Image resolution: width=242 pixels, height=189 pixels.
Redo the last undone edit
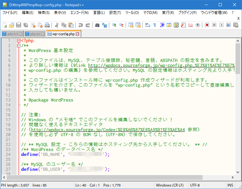88,25
